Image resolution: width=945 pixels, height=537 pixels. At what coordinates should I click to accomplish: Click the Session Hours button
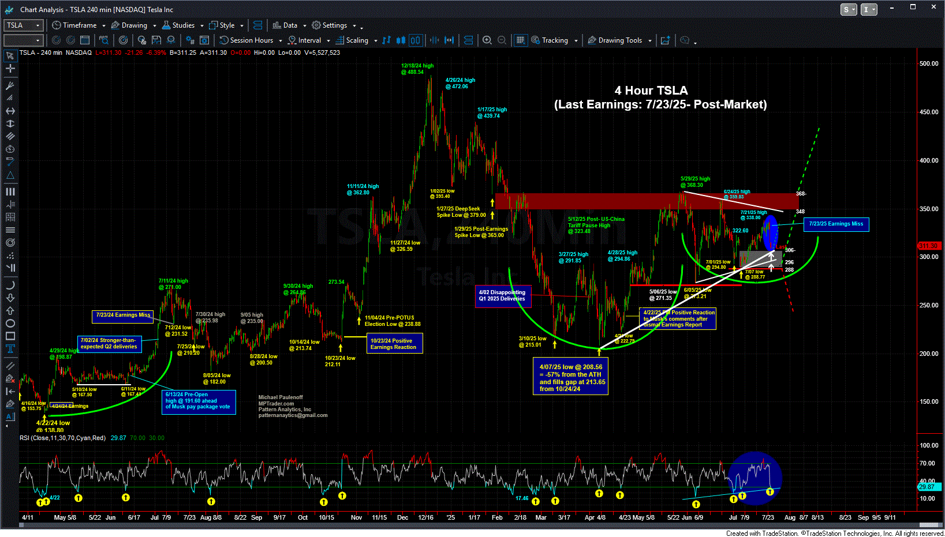point(246,40)
